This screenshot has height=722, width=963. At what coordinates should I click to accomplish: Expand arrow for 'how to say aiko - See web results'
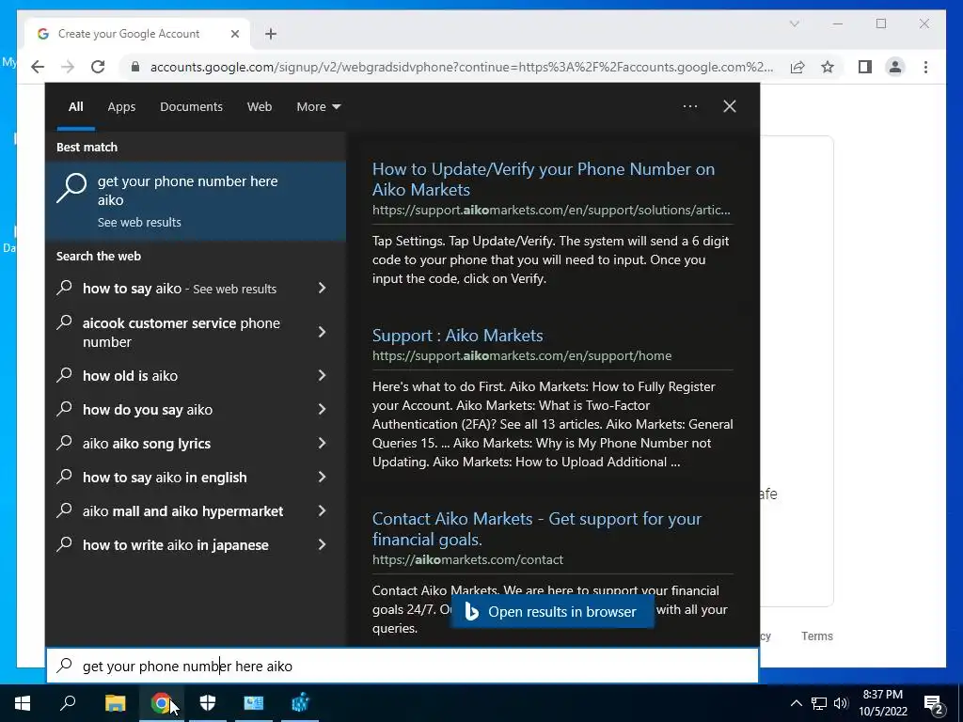click(x=322, y=288)
